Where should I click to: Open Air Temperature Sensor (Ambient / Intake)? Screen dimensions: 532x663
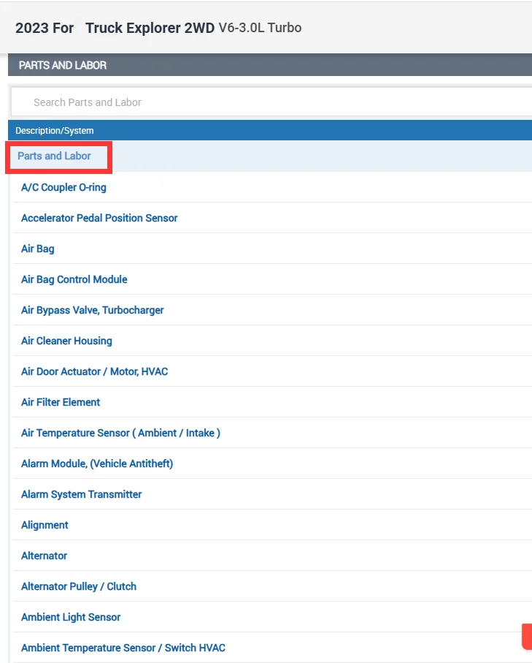pyautogui.click(x=120, y=433)
